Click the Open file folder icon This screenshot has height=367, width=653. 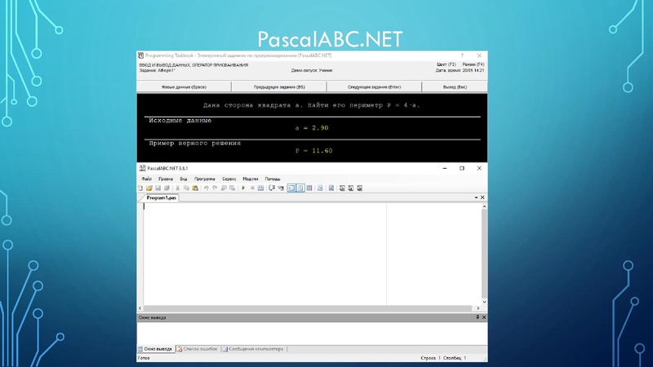pos(148,188)
